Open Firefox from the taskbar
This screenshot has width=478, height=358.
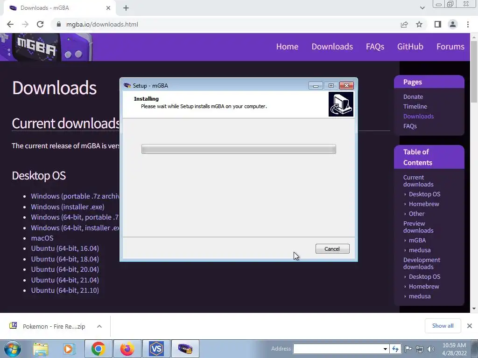click(127, 349)
